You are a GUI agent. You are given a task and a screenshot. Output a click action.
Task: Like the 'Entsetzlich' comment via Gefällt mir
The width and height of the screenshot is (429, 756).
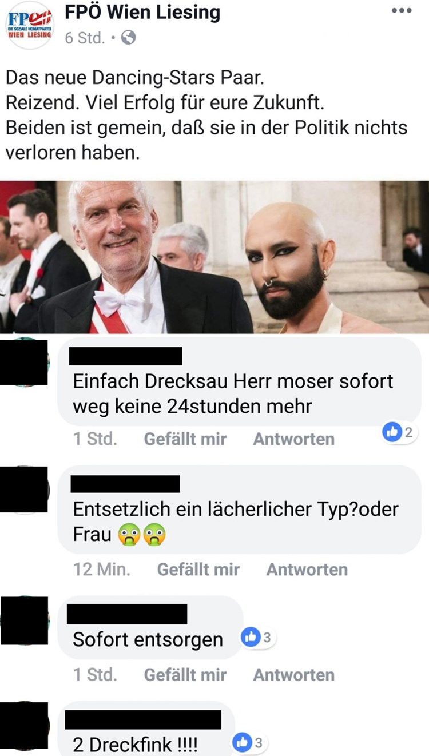198,570
